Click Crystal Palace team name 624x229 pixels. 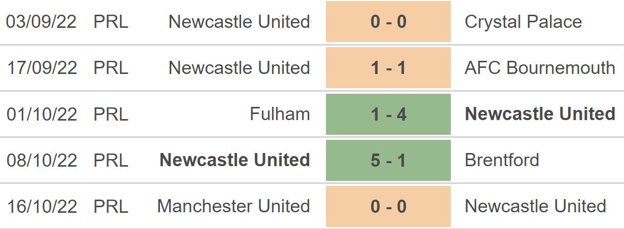[523, 22]
